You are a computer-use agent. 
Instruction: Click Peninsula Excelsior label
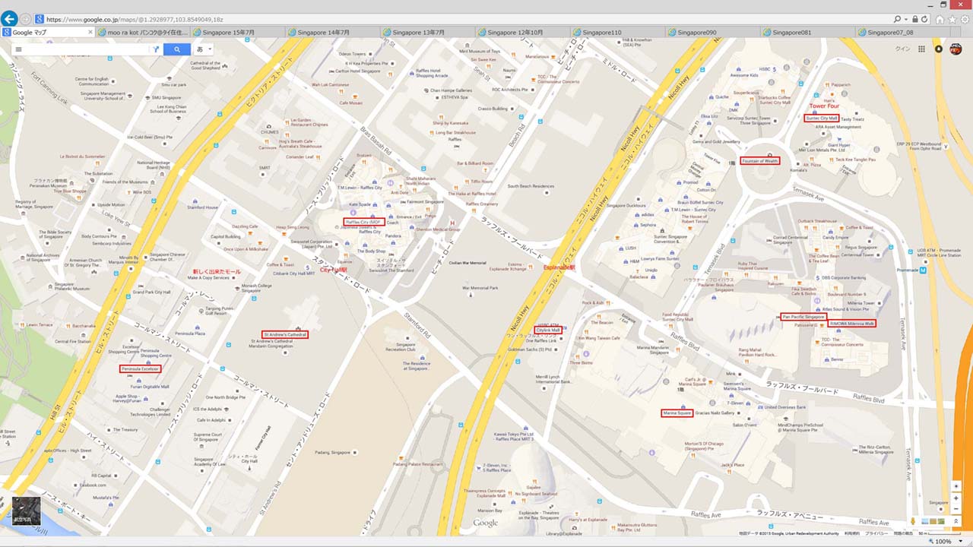coord(141,368)
